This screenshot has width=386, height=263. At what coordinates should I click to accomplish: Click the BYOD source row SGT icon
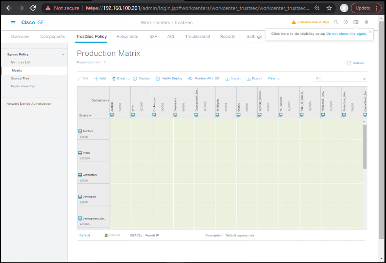80,153
